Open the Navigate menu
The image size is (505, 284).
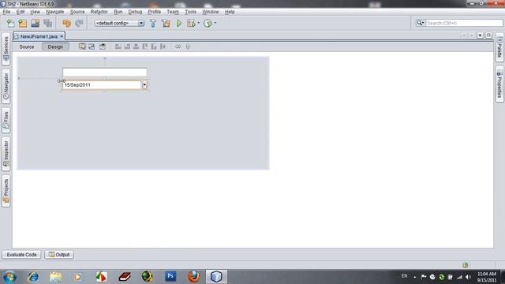(x=54, y=12)
